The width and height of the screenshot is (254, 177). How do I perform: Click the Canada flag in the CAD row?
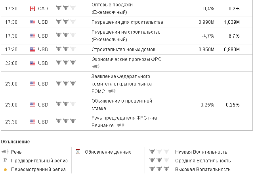click(x=32, y=8)
